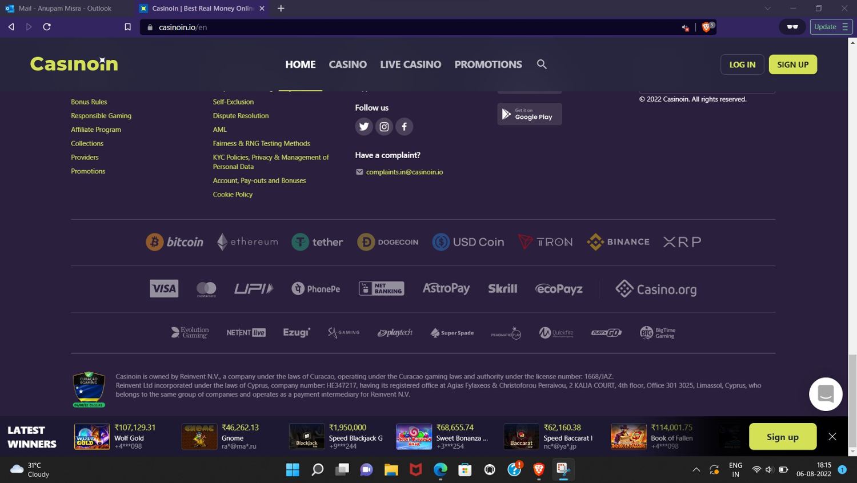Open the Facebook social icon
Screen dimensions: 857x483
(404, 127)
